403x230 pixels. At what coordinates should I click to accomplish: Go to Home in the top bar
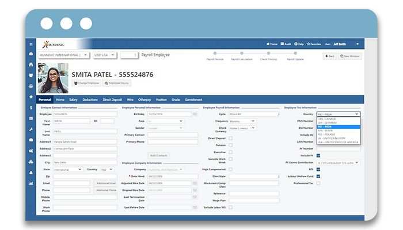click(x=272, y=44)
